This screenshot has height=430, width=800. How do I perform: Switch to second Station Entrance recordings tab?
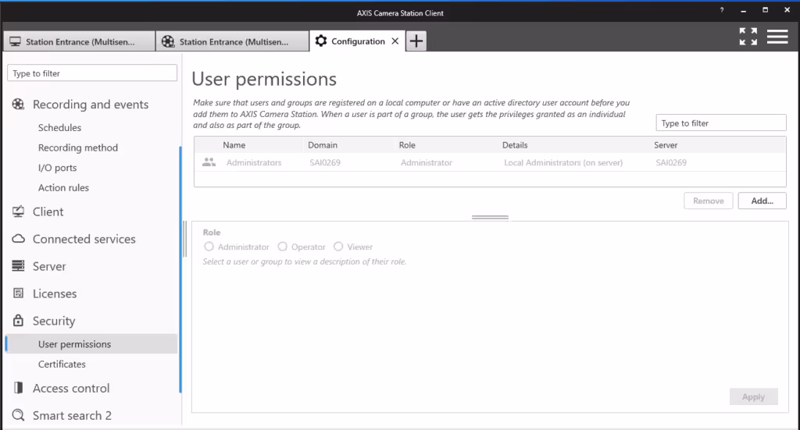233,41
